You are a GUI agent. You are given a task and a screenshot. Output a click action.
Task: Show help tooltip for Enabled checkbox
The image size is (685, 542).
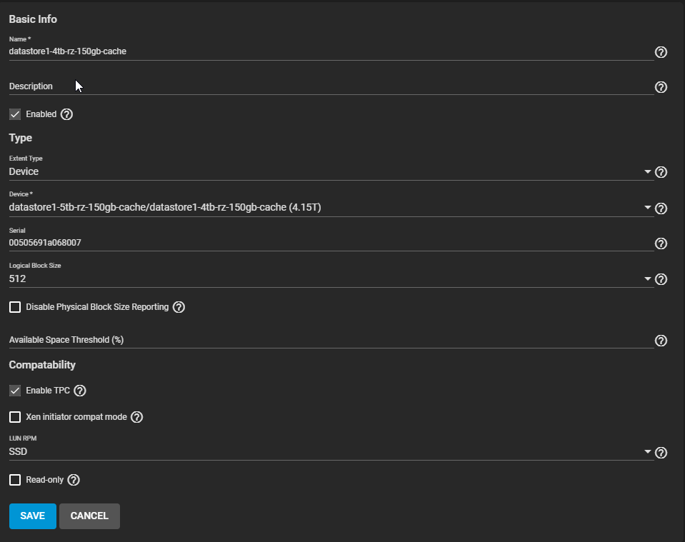pyautogui.click(x=67, y=114)
